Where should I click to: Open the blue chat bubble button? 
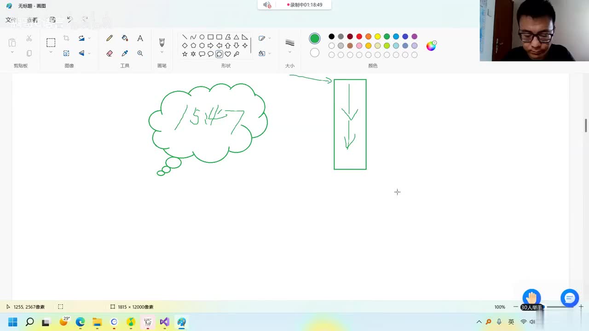coord(569,298)
